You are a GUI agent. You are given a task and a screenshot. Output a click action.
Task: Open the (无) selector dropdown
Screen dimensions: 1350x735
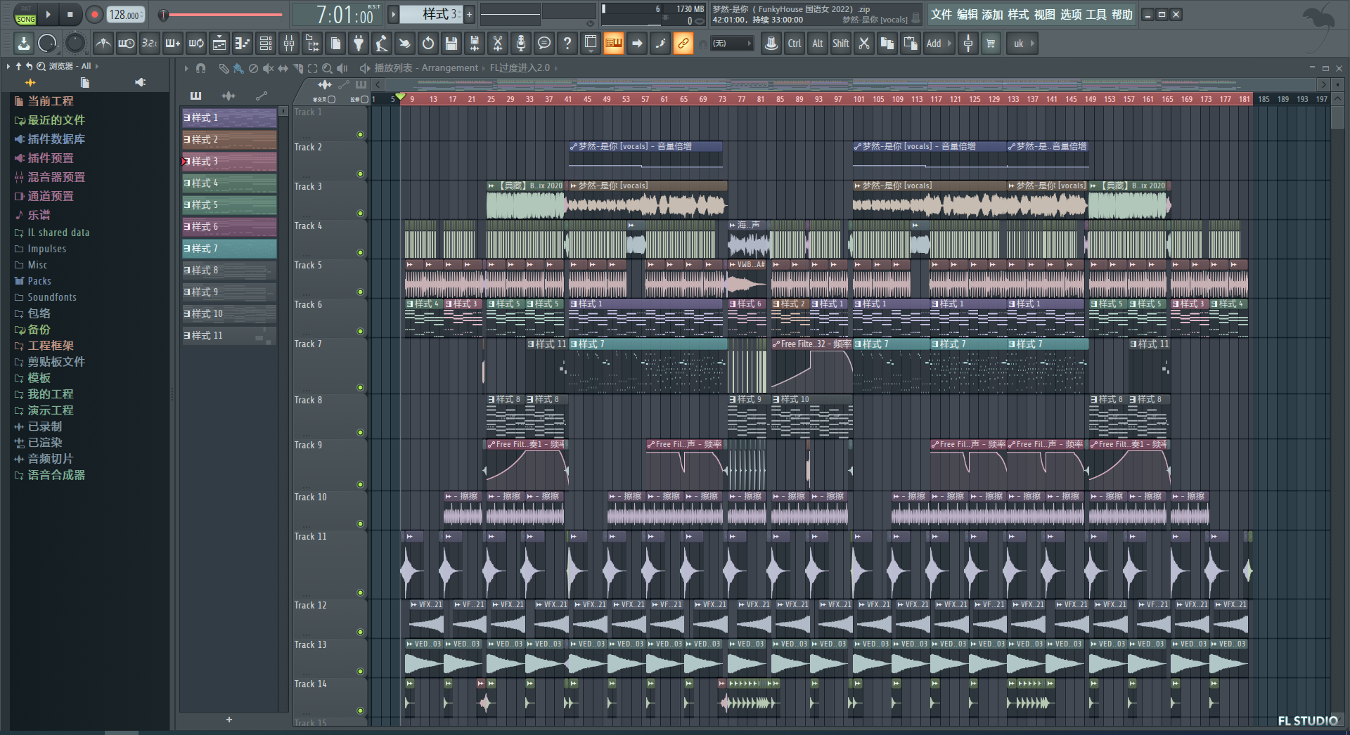coord(731,44)
